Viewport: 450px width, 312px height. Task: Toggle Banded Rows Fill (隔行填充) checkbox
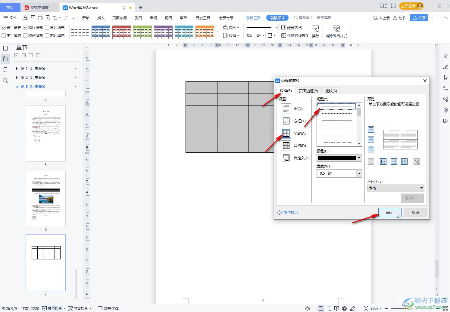(25, 28)
